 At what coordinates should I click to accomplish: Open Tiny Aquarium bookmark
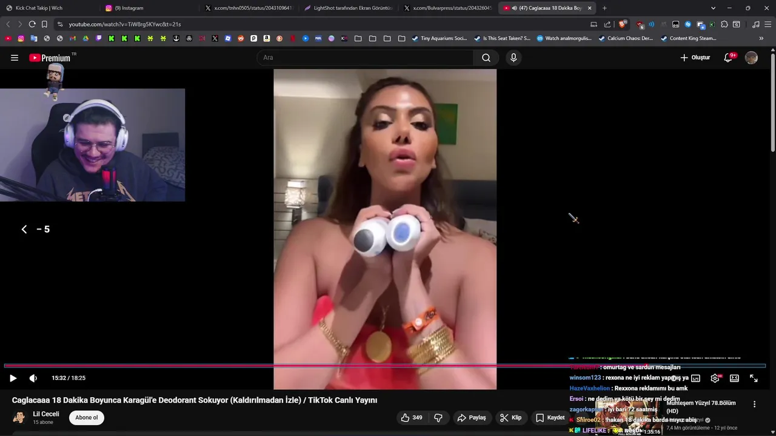(440, 38)
